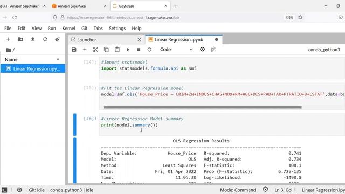Bookmark this page with star icon
345x194 pixels.
(300, 17)
